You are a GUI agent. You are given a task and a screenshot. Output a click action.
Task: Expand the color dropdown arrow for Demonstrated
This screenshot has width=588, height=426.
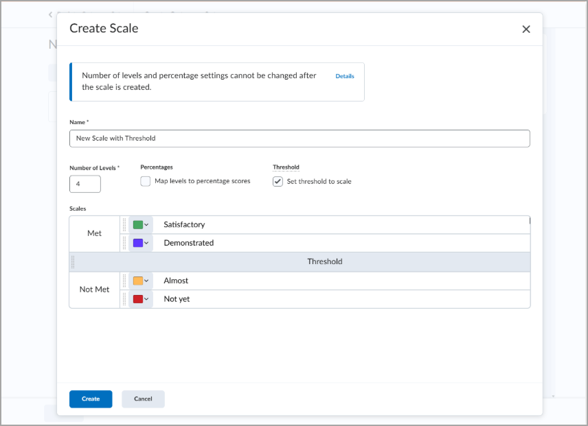click(146, 244)
